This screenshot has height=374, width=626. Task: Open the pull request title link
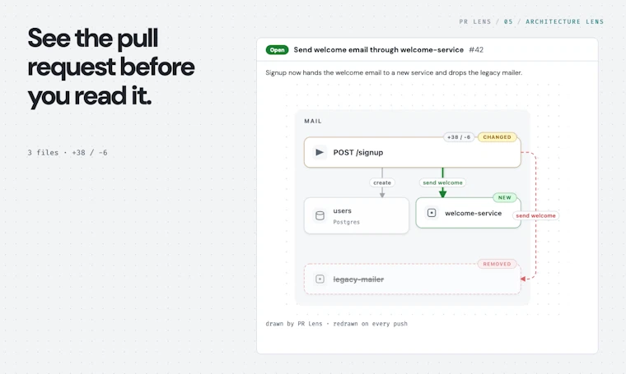378,50
